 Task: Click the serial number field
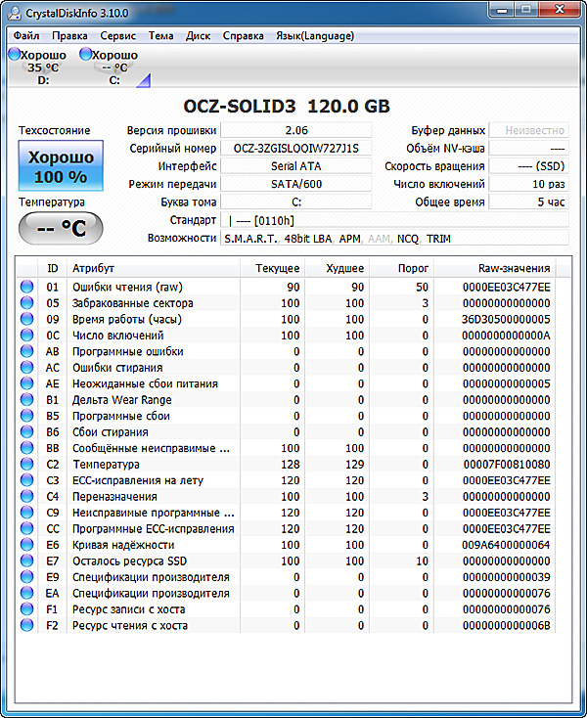tap(295, 149)
